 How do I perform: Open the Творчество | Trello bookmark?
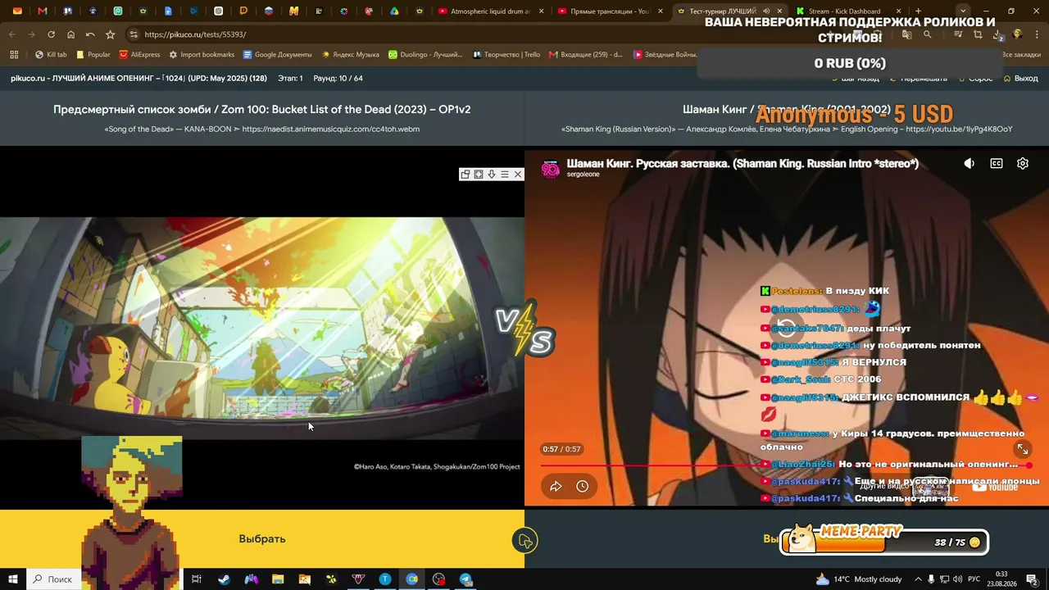506,55
